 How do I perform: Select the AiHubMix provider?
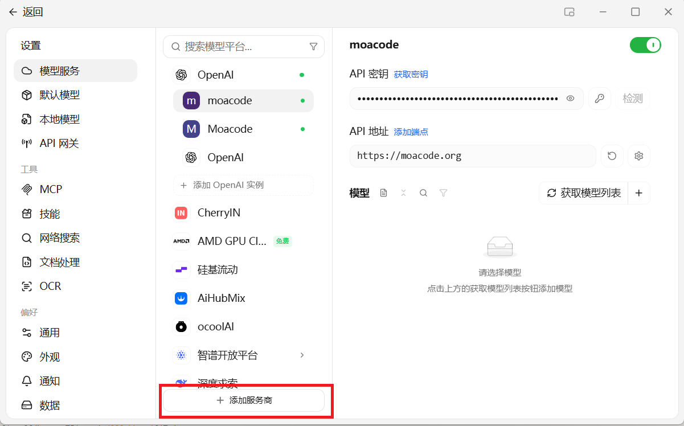244,298
